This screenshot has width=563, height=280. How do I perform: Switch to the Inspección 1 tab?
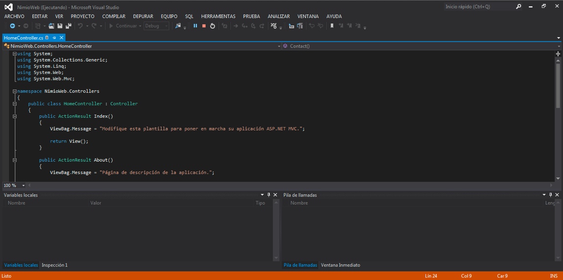click(x=54, y=265)
